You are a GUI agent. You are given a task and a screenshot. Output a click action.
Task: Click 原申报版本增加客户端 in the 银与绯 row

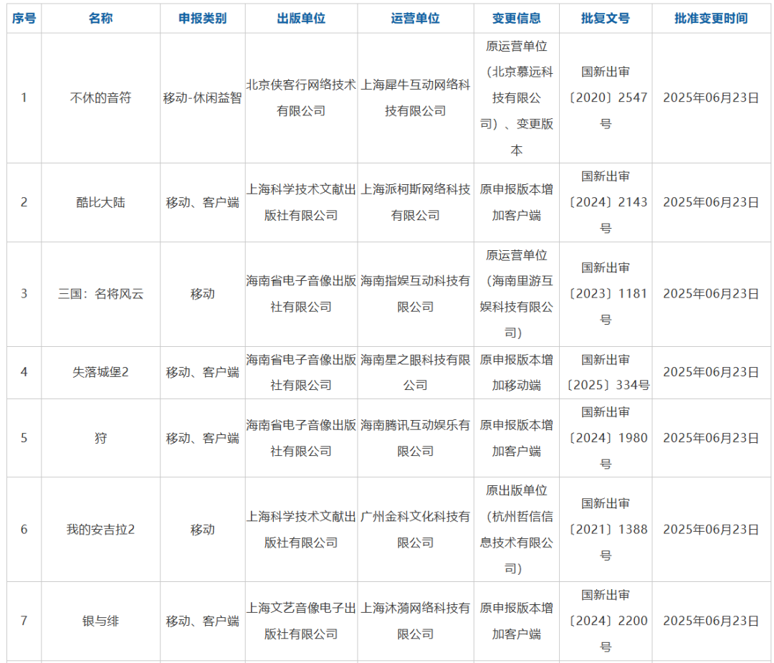point(516,621)
